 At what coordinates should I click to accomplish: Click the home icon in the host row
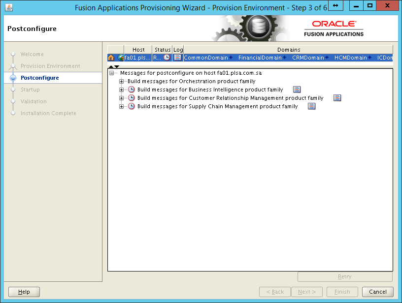coord(111,58)
